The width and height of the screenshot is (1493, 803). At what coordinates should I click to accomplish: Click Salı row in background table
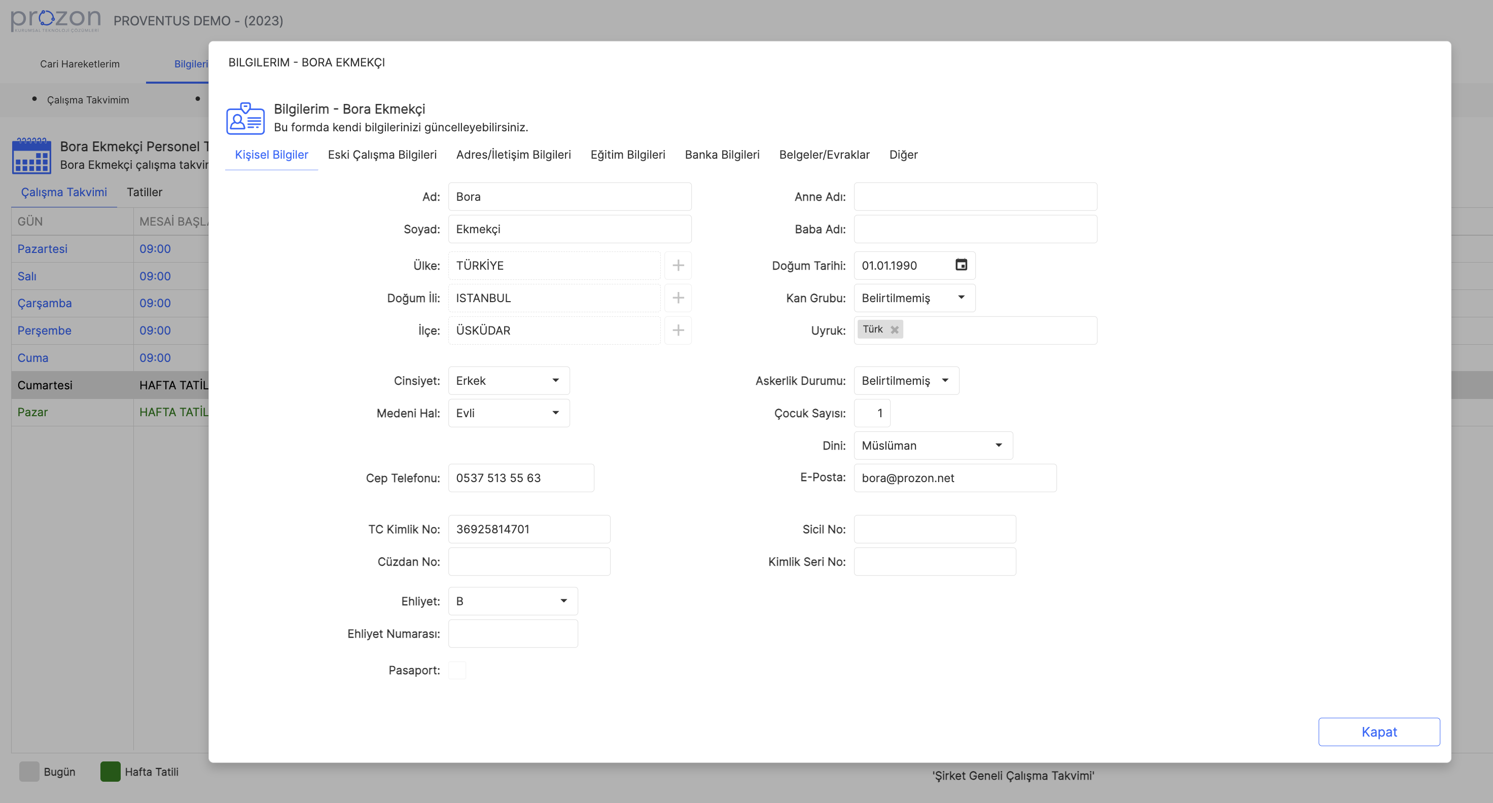point(110,276)
